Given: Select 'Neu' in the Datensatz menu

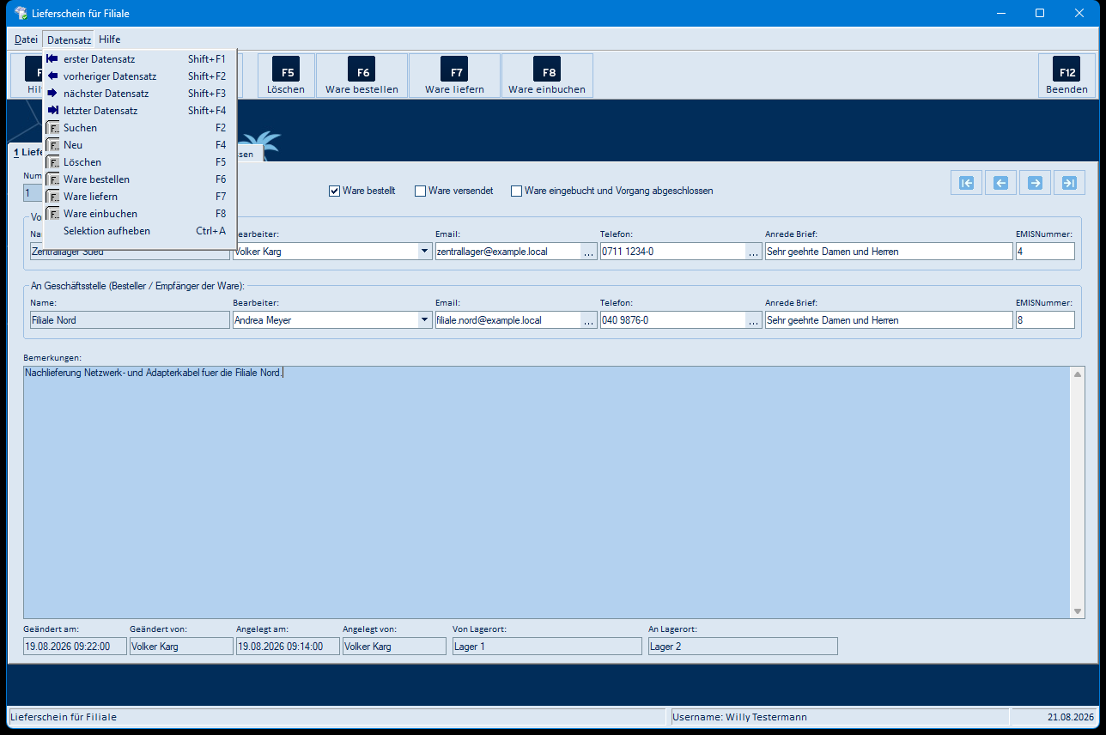Looking at the screenshot, I should (x=139, y=145).
